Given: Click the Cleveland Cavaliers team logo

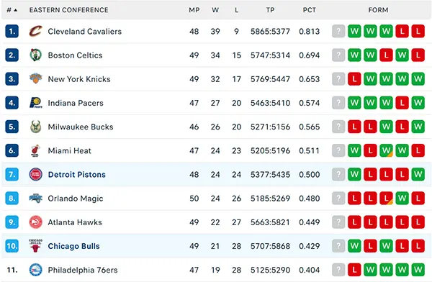Looking at the screenshot, I should click(35, 31).
